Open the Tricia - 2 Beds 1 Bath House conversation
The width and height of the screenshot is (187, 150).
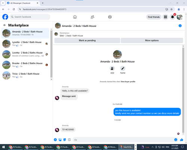pos(25,75)
